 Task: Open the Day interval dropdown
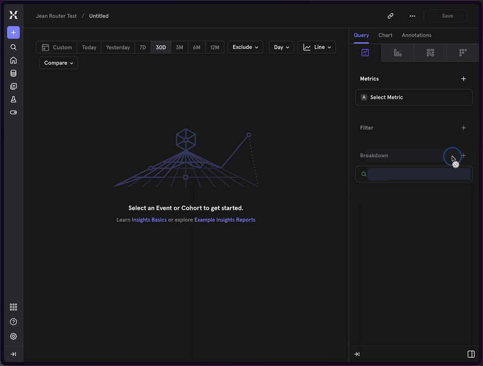point(281,47)
